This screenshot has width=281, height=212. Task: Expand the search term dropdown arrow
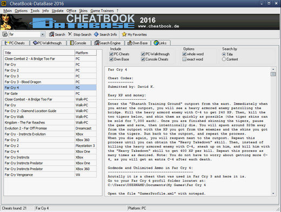tap(43, 34)
